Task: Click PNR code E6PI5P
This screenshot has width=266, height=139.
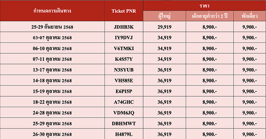Action: (124, 91)
